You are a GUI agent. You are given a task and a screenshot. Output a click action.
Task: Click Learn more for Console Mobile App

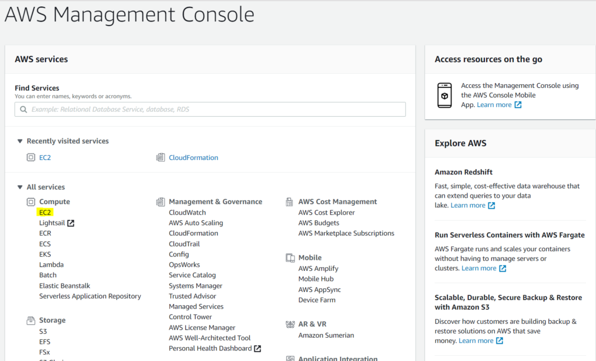[494, 105]
